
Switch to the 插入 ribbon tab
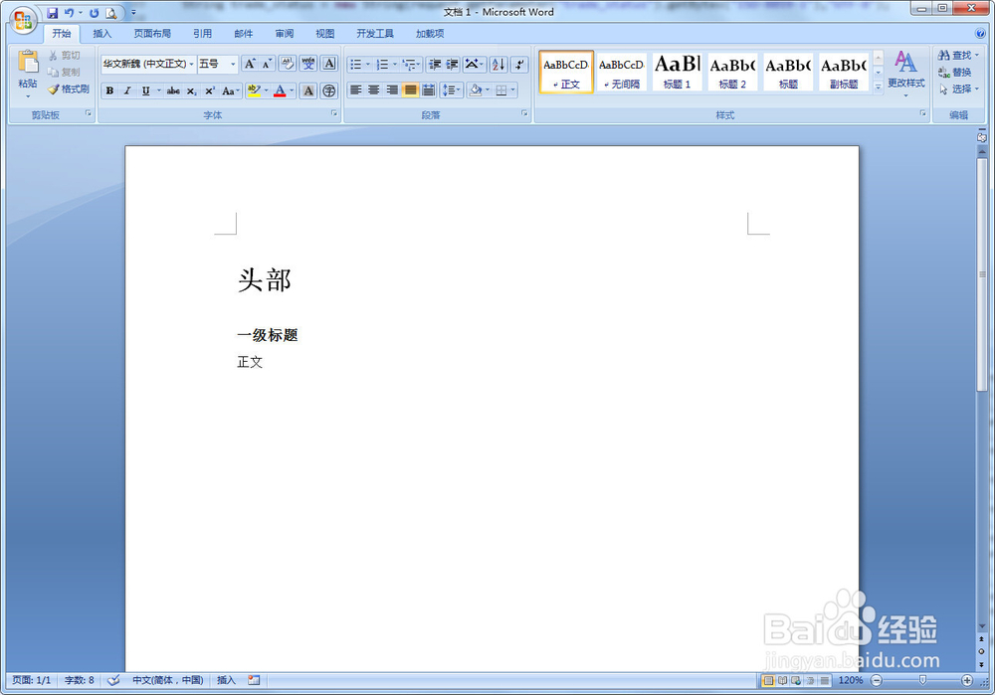(x=102, y=33)
